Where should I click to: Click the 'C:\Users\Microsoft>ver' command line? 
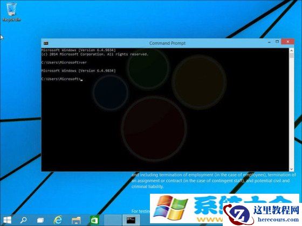[64, 62]
